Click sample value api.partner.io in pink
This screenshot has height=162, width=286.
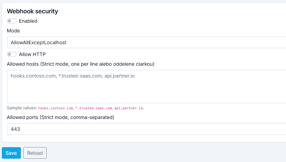click(x=128, y=108)
